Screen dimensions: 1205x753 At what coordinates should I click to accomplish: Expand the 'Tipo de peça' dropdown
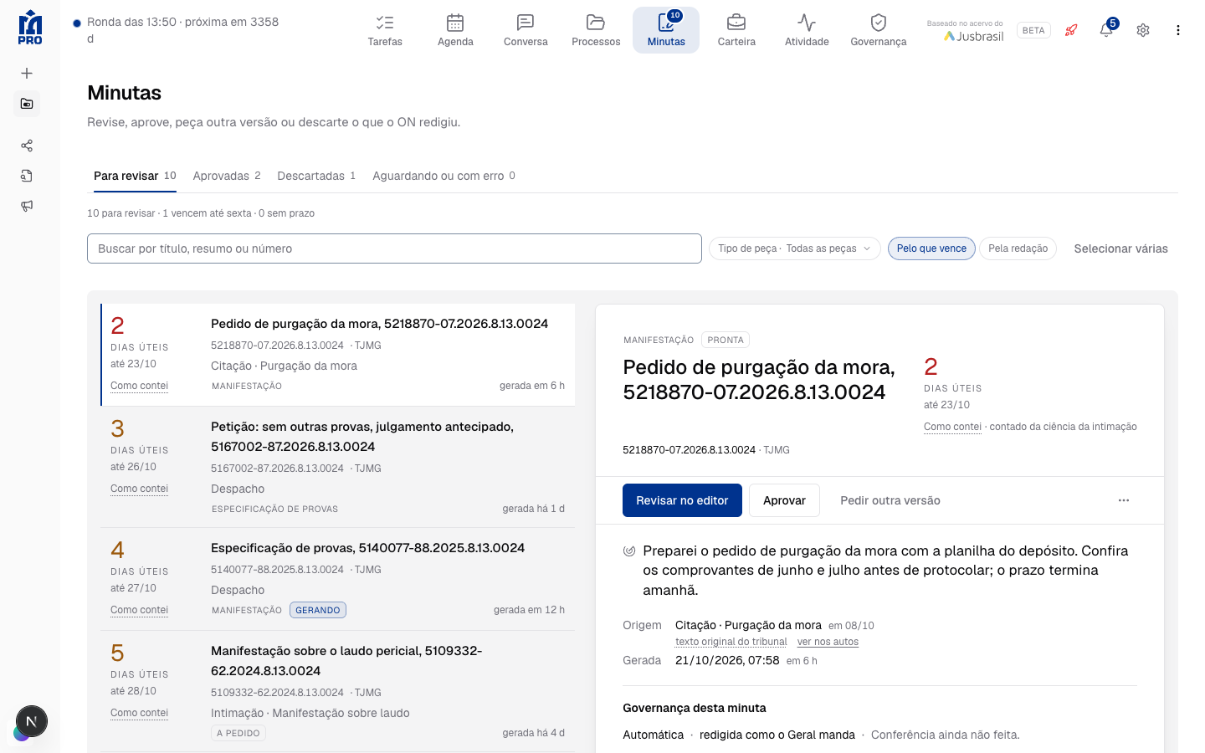point(794,248)
